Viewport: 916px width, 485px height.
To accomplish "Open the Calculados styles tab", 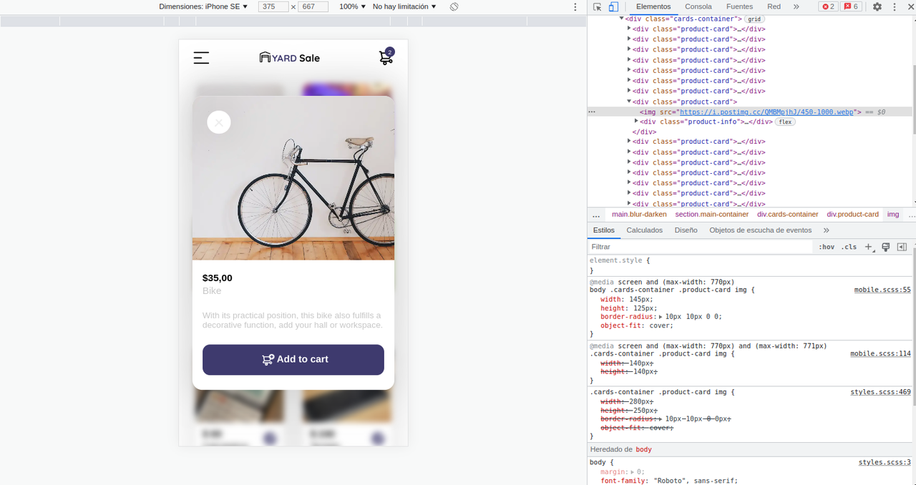I will tap(644, 230).
